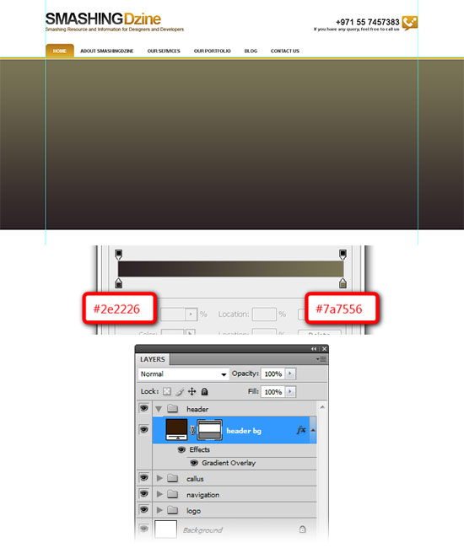Toggle Background layer visibility
464x548 pixels.
(143, 529)
